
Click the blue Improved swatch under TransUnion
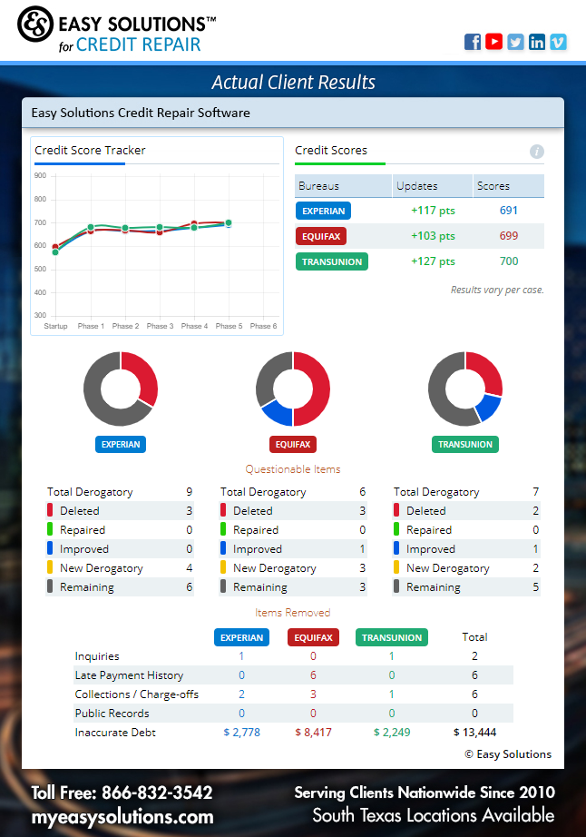(396, 548)
